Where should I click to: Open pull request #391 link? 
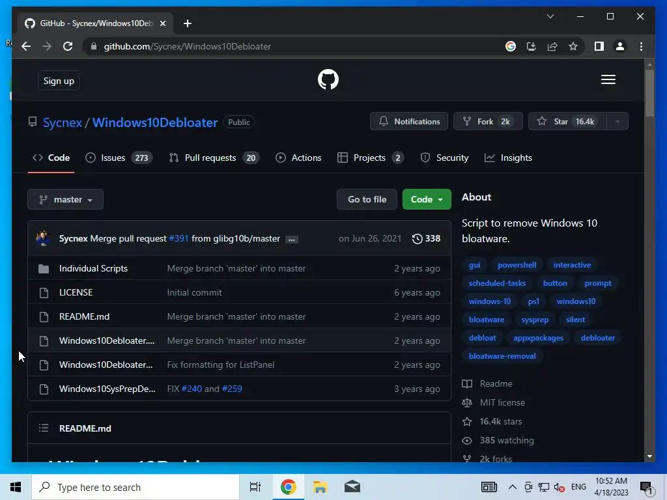point(178,238)
